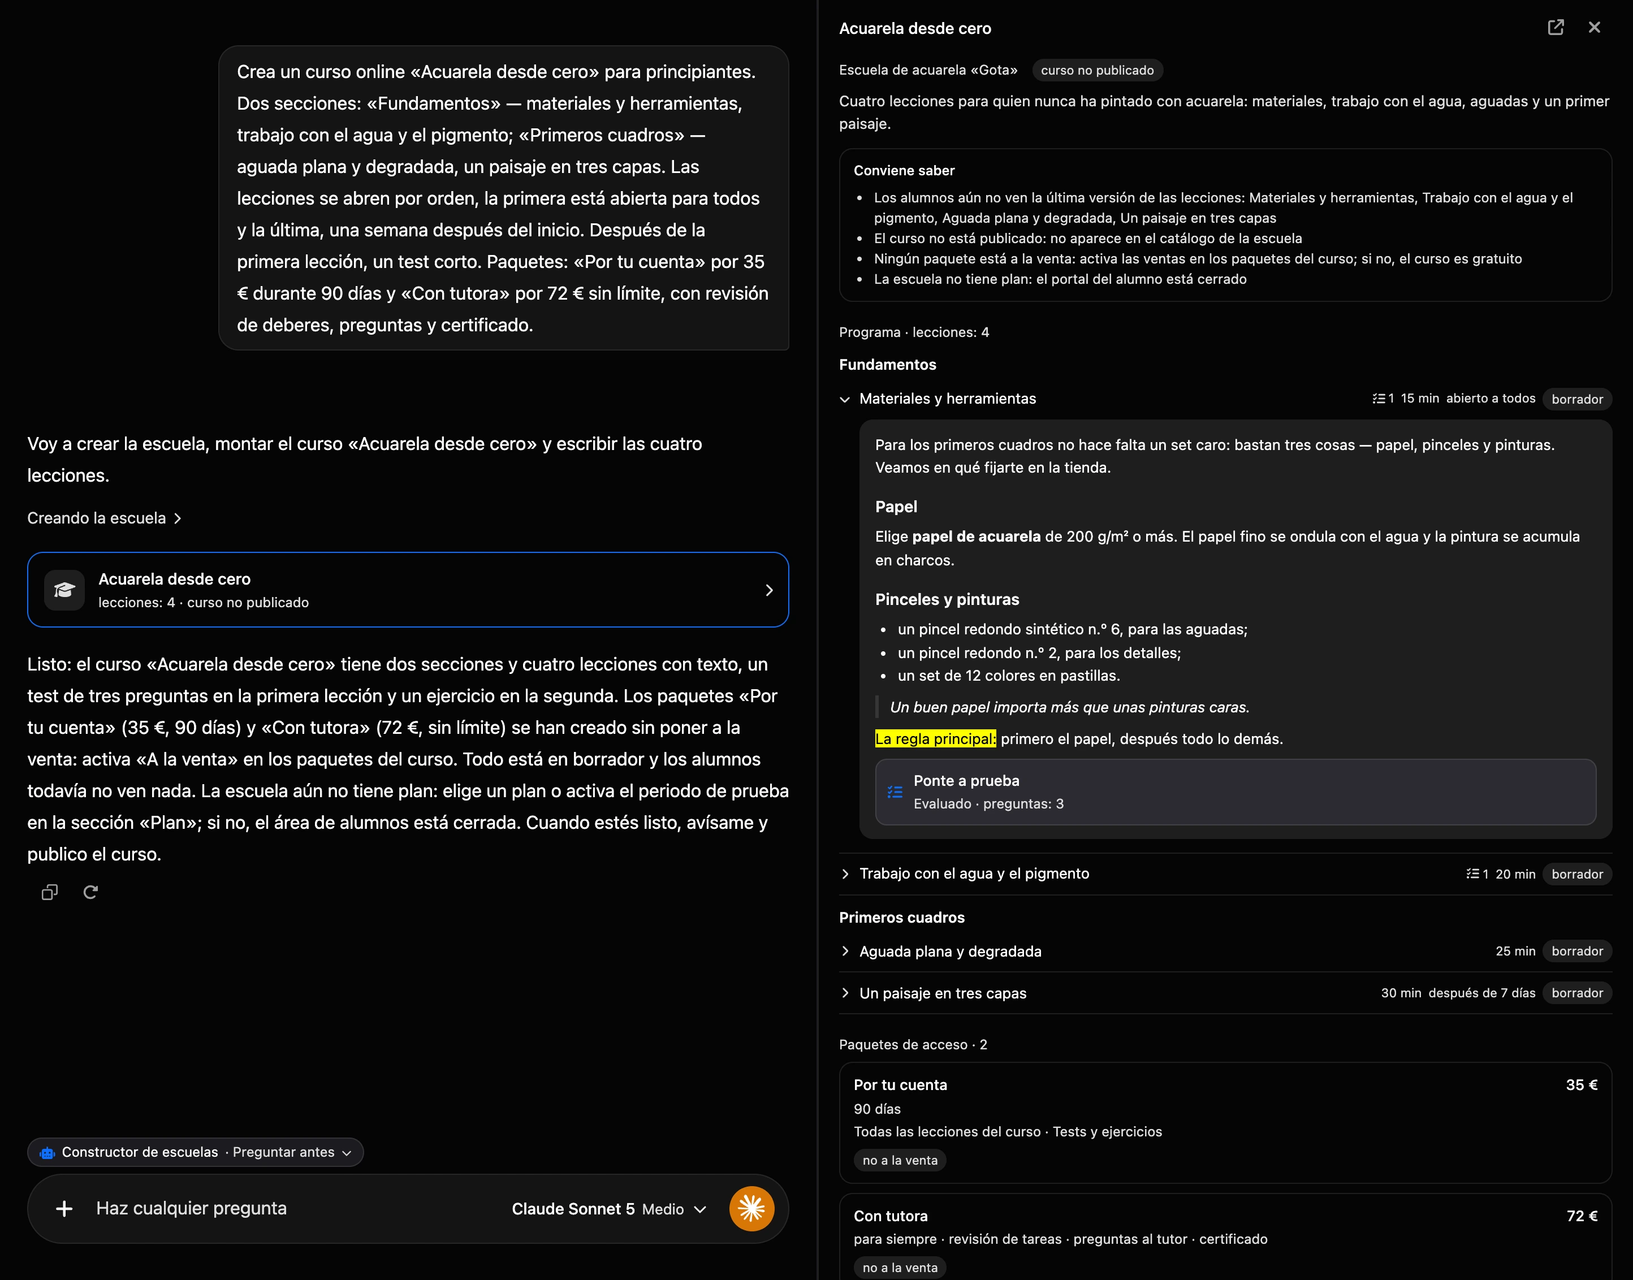Viewport: 1633px width, 1280px height.
Task: Collapse the Materiales y herramientas lesson
Action: click(x=845, y=400)
